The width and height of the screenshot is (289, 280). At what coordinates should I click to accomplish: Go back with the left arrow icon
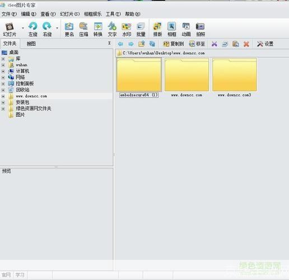tap(120, 44)
